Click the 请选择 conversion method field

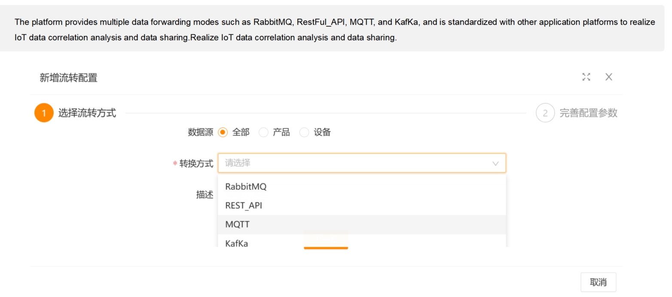(352, 164)
